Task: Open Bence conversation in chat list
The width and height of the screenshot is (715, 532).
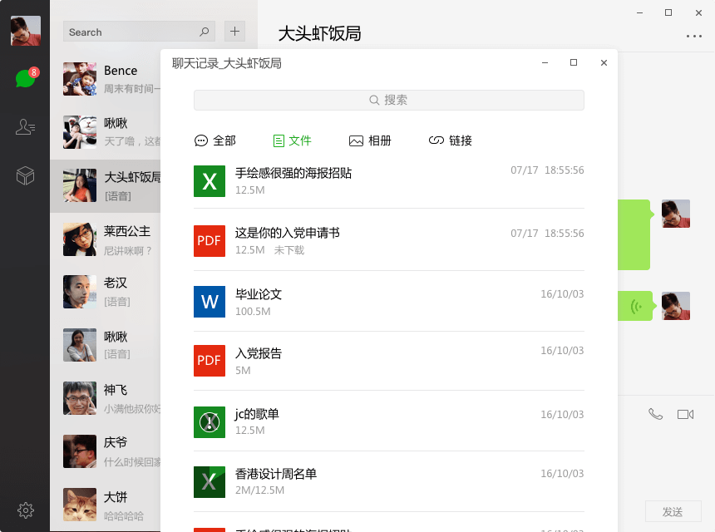Action: coord(111,79)
